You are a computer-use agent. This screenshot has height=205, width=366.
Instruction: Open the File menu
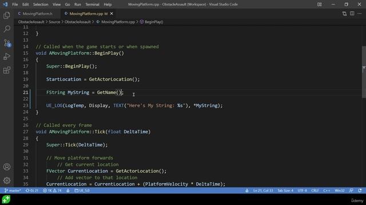pyautogui.click(x=15, y=5)
